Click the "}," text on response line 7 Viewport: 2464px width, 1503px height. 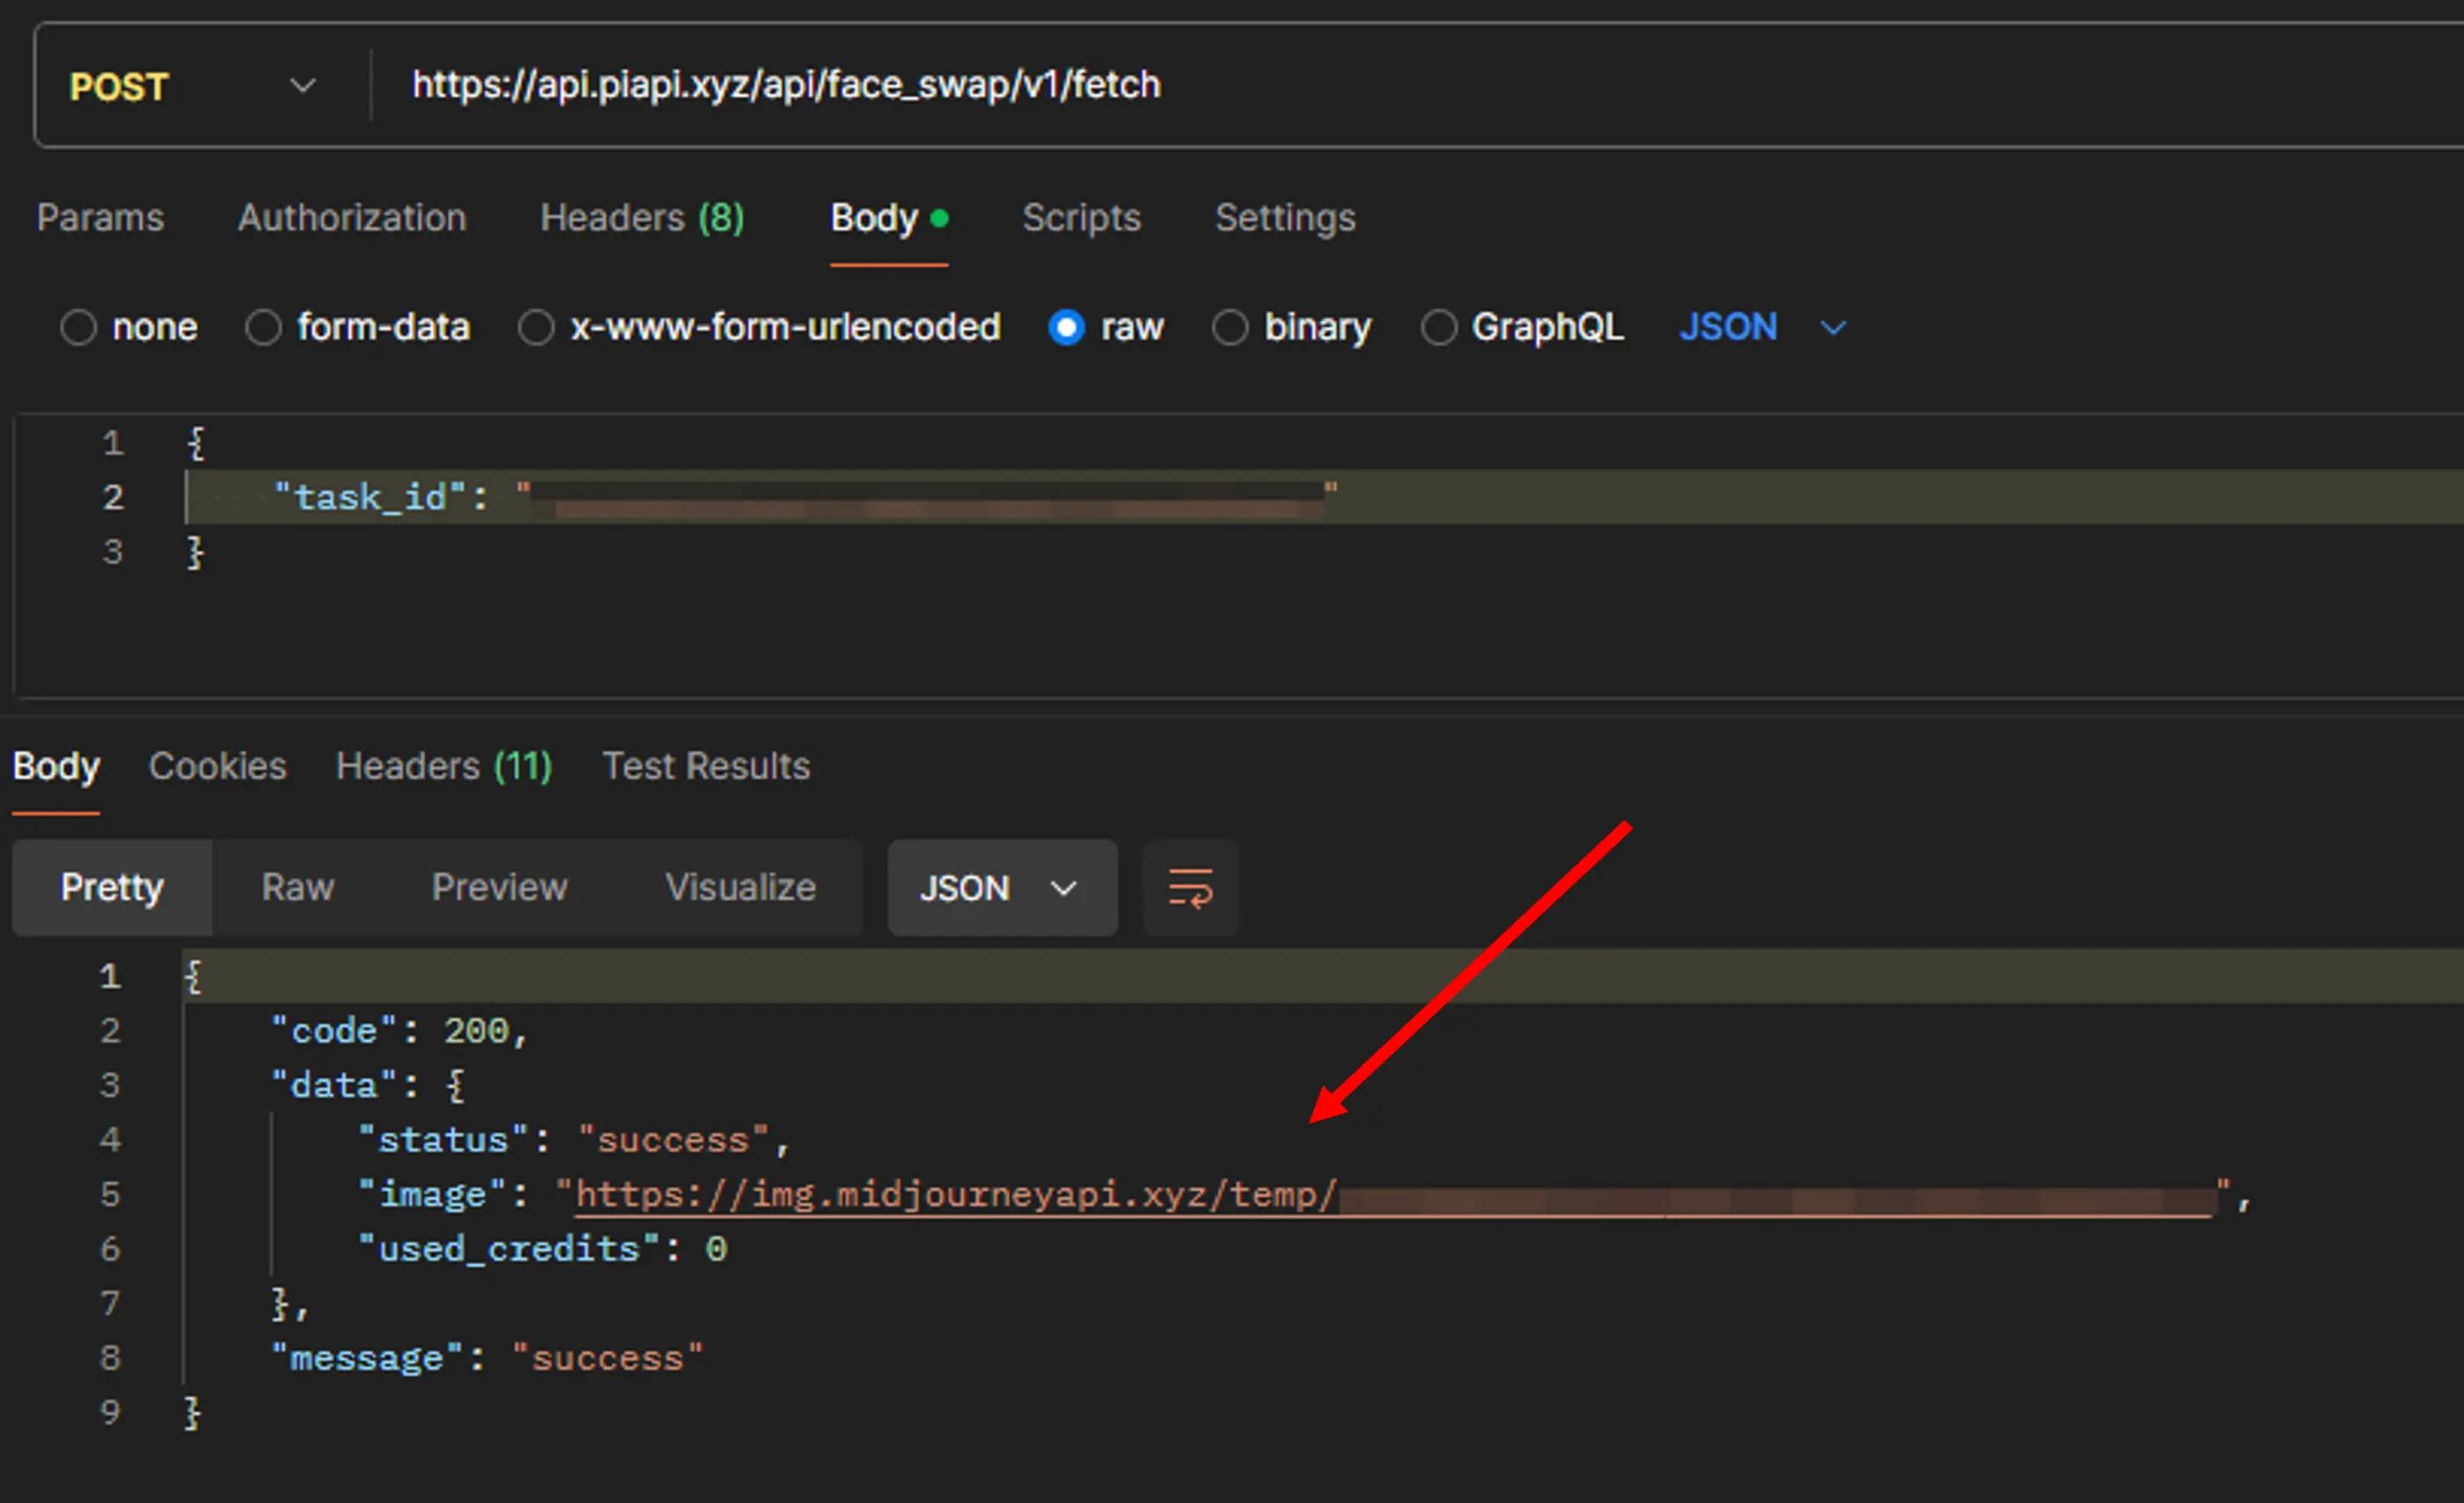click(x=290, y=1304)
